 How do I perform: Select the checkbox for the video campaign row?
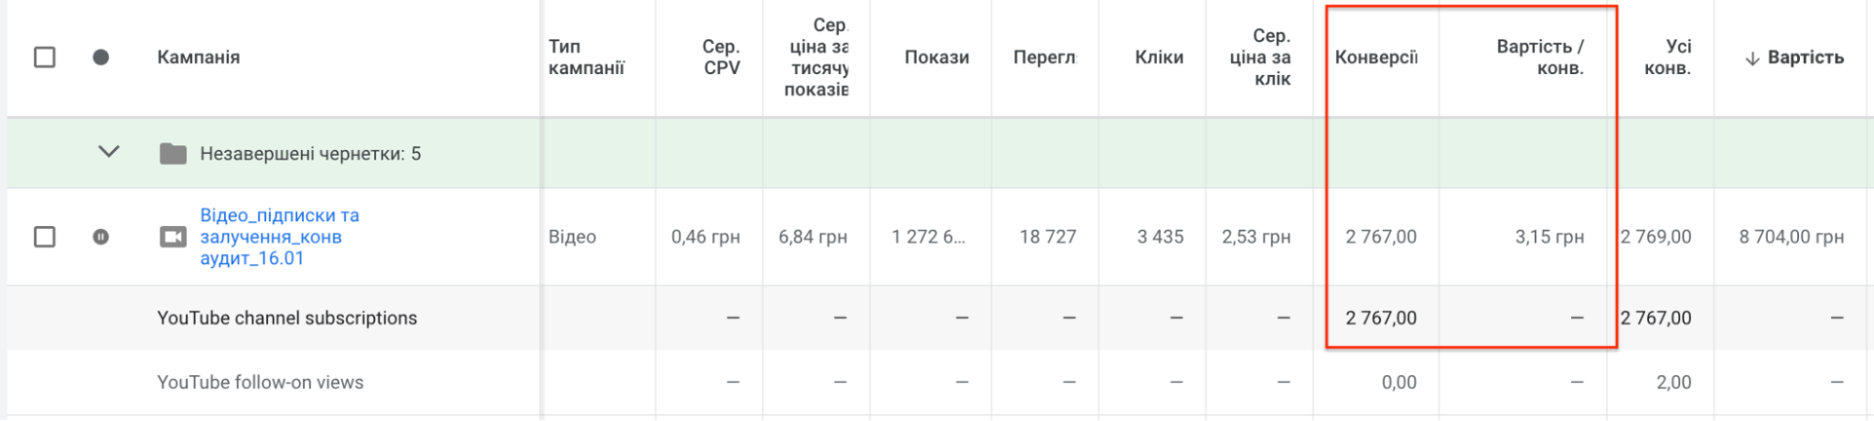click(x=44, y=237)
